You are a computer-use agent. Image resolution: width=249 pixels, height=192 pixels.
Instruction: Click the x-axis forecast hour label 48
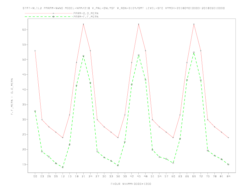tap(146, 176)
